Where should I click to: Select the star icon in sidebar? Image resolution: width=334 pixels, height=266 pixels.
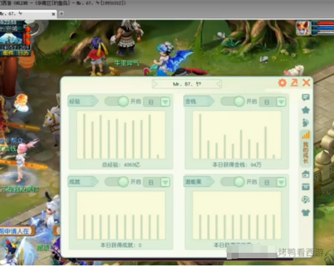[306, 110]
